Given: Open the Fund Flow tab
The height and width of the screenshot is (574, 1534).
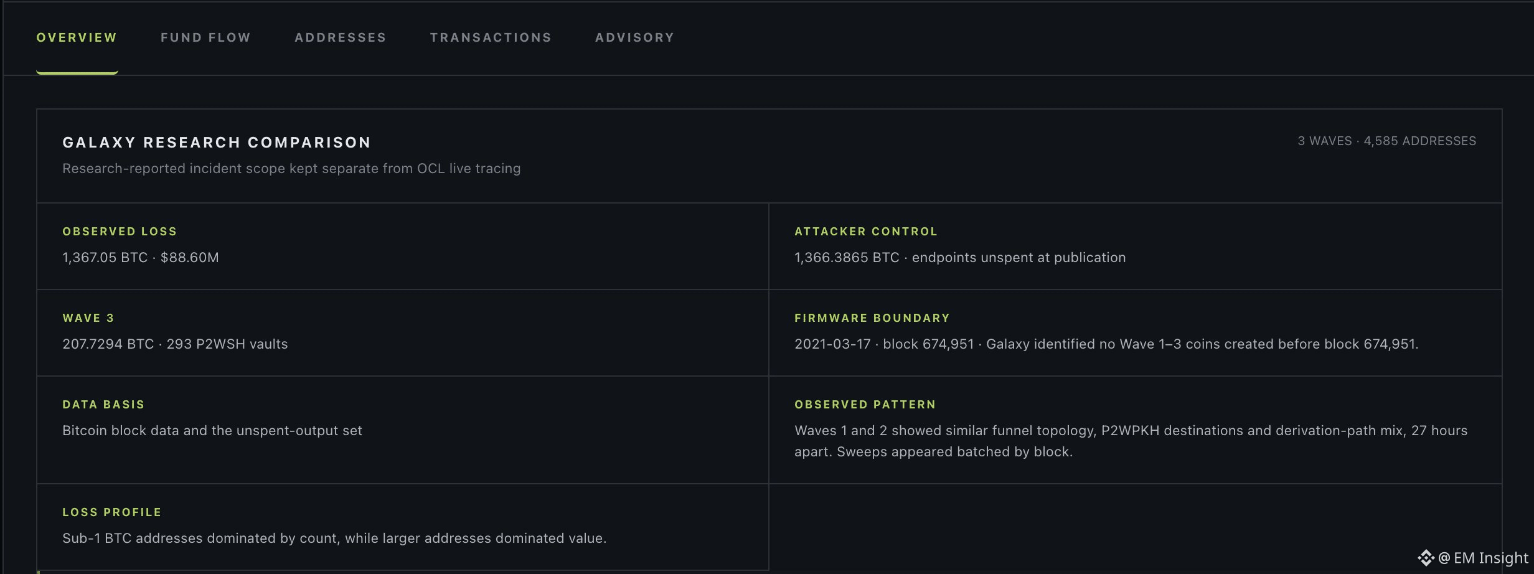Looking at the screenshot, I should tap(205, 37).
